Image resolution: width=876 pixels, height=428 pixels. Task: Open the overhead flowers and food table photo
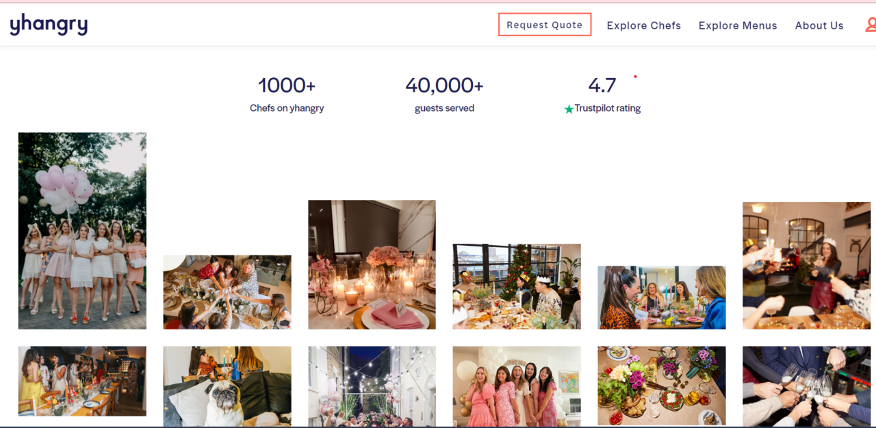click(662, 386)
